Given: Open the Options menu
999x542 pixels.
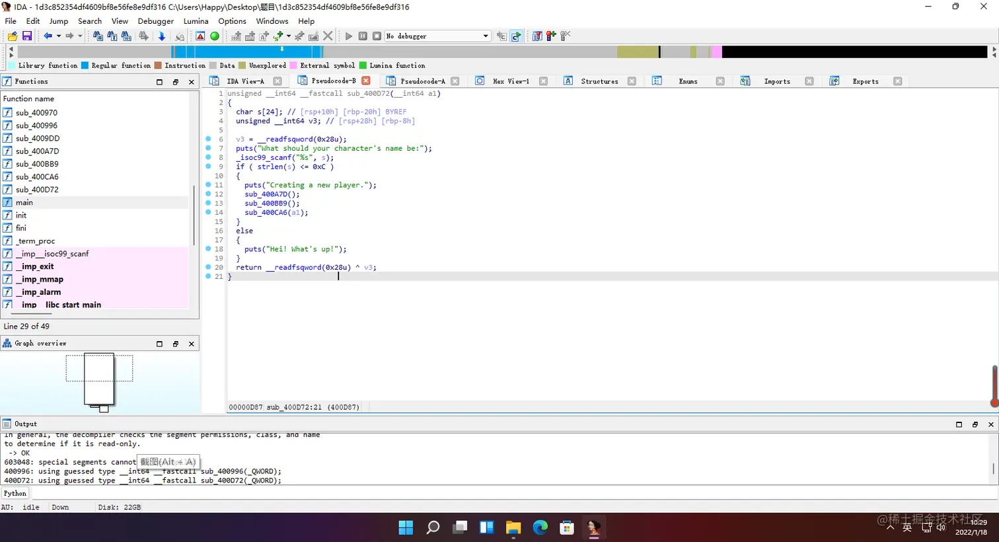Looking at the screenshot, I should (233, 21).
